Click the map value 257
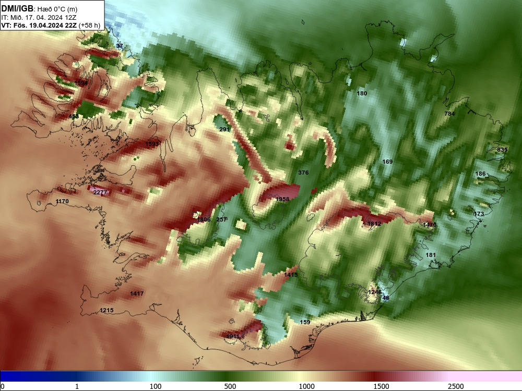Screen dimensions: 522x391 tap(221, 219)
